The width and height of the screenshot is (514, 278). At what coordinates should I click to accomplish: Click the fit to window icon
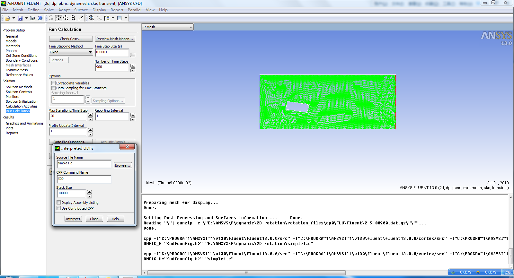92,18
